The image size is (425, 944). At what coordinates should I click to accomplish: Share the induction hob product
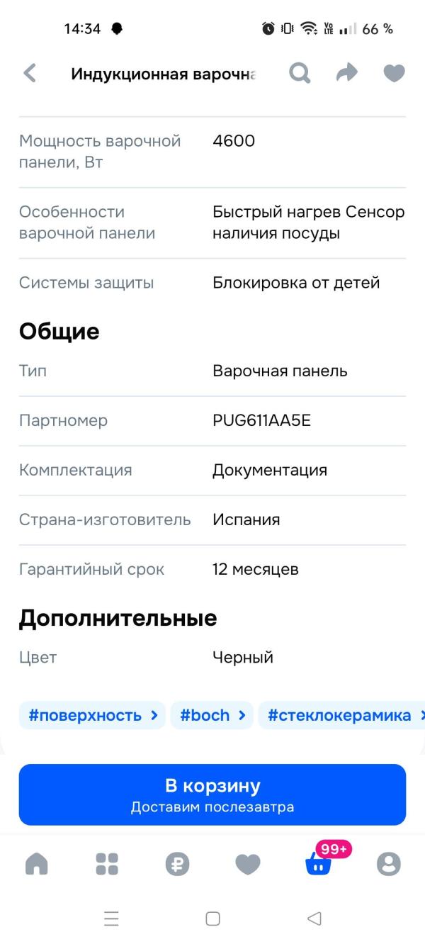346,73
